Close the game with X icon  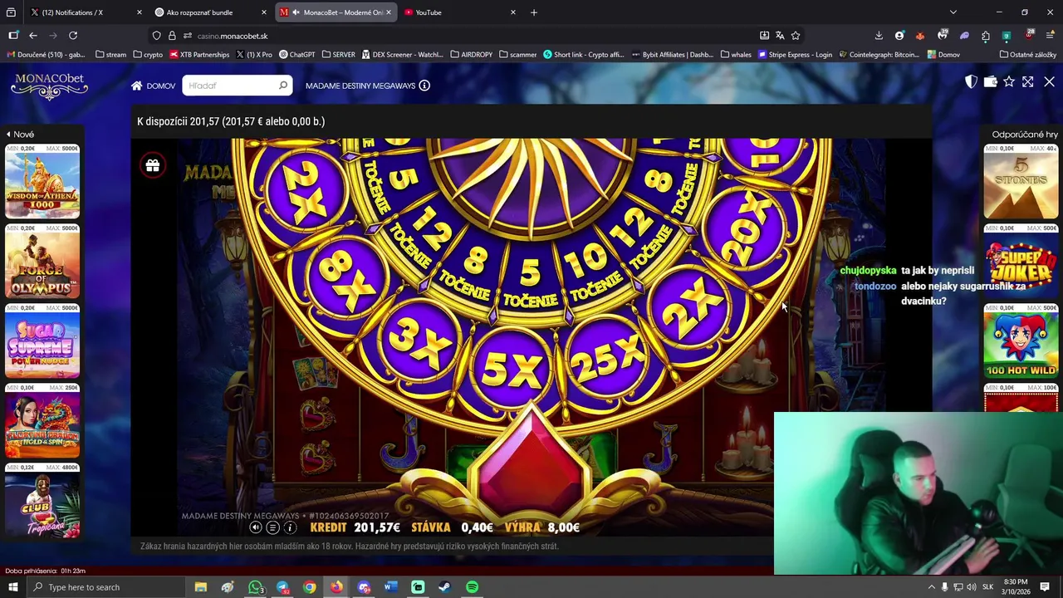click(x=1049, y=81)
